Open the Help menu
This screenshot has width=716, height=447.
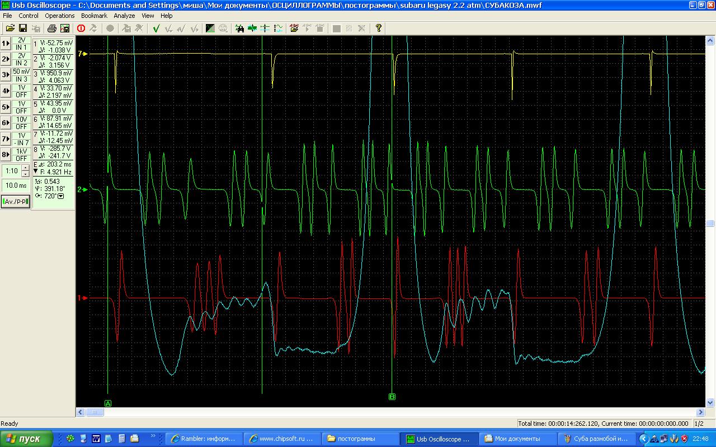tap(167, 16)
